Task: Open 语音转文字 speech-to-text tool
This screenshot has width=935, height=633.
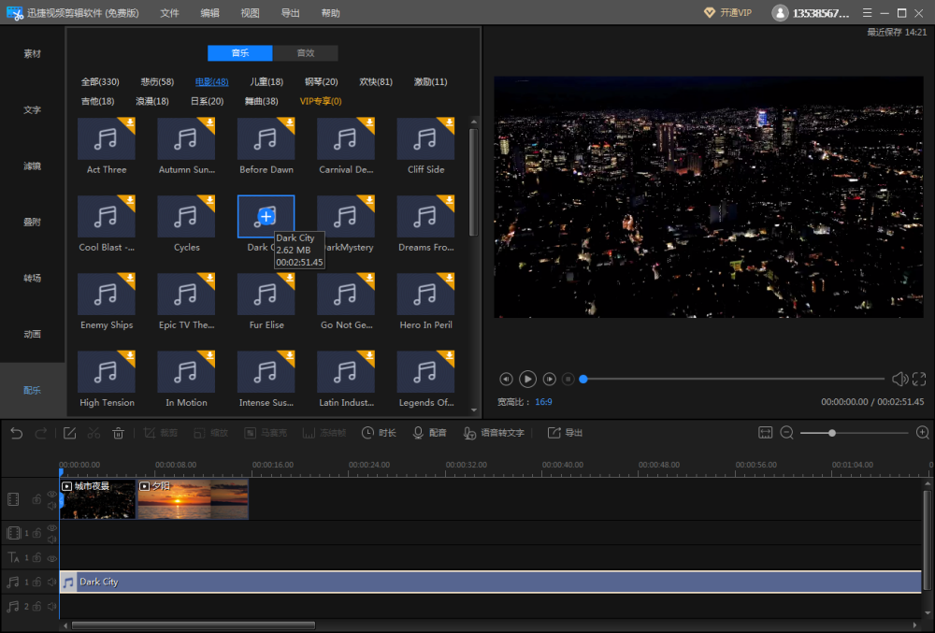Action: click(x=494, y=433)
